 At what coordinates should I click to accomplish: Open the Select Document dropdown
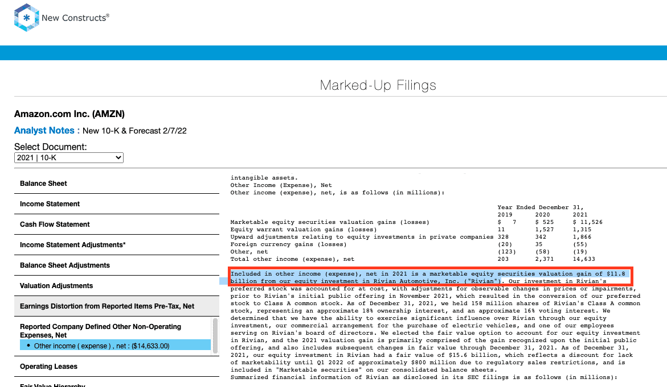coord(69,158)
